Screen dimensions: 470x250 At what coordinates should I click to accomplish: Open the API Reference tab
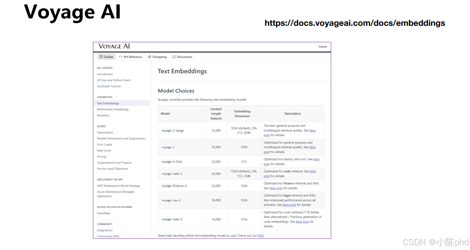click(x=130, y=57)
